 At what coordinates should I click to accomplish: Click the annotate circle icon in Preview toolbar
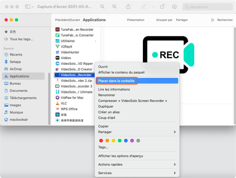tap(174, 7)
